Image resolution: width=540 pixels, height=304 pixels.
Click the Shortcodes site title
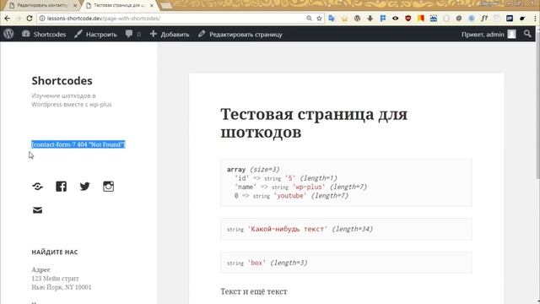click(x=62, y=81)
